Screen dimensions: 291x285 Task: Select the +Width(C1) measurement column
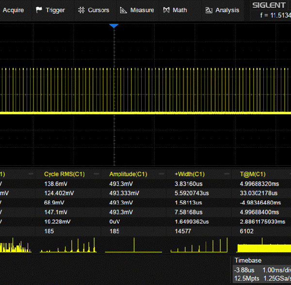190,174
